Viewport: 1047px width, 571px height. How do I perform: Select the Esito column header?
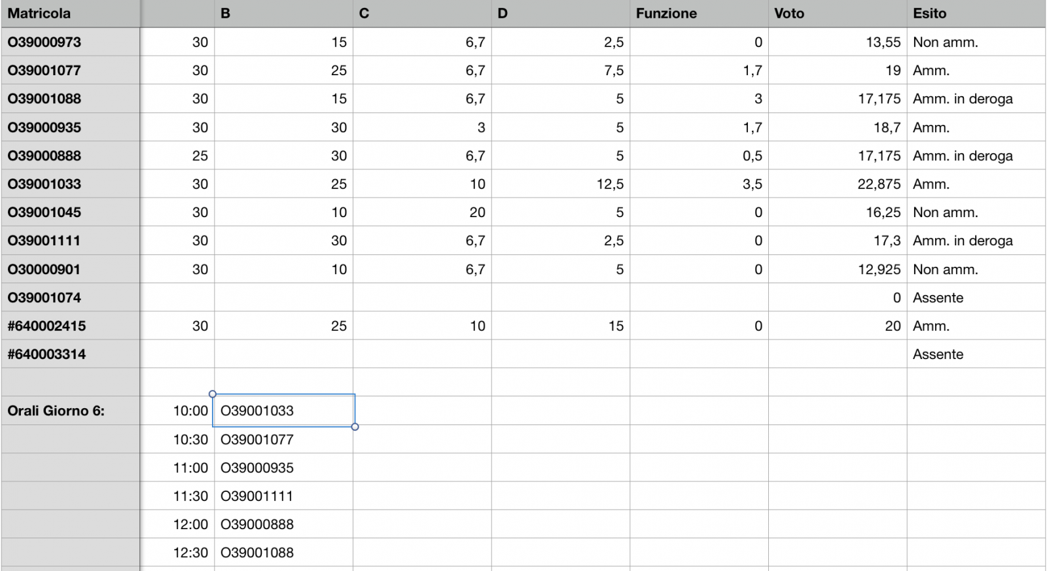(975, 14)
